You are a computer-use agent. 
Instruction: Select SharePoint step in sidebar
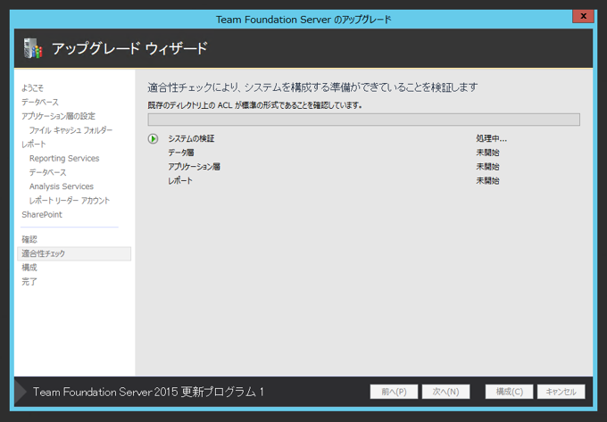pyautogui.click(x=42, y=215)
